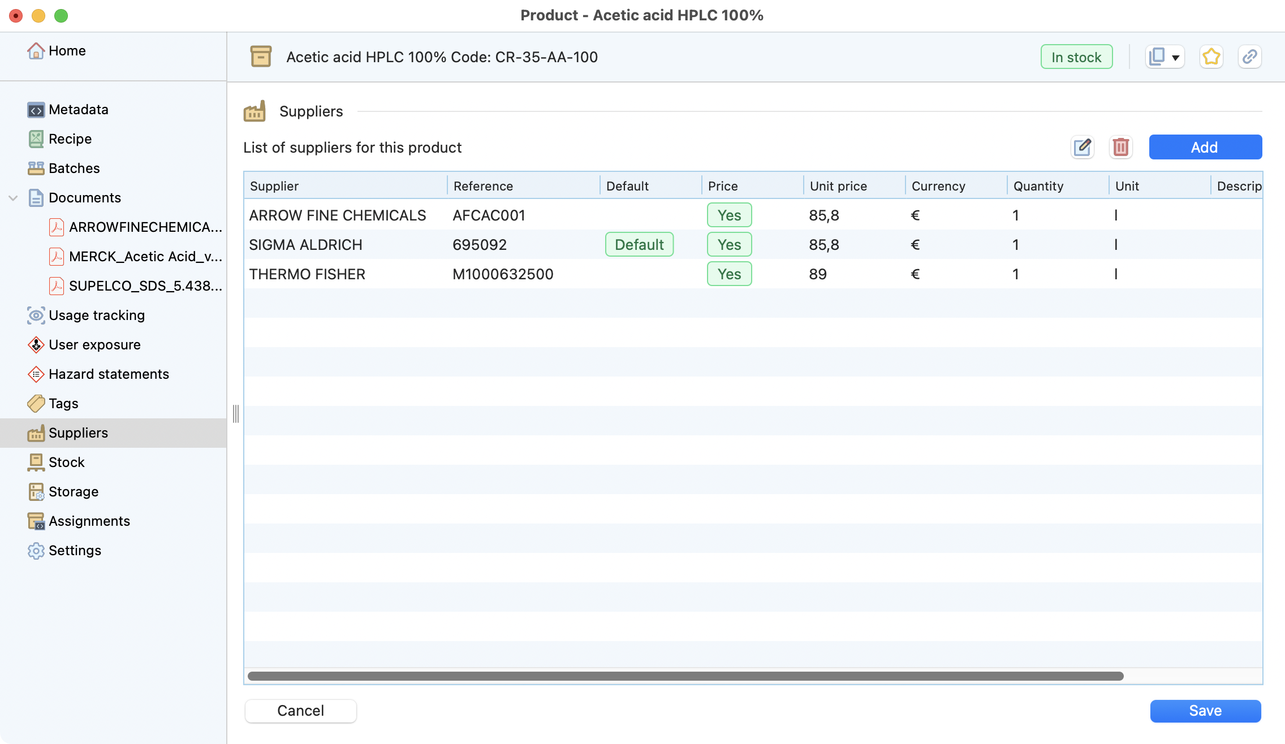Open the duplicate dropdown arrow in header
The height and width of the screenshot is (744, 1285).
[x=1175, y=58]
